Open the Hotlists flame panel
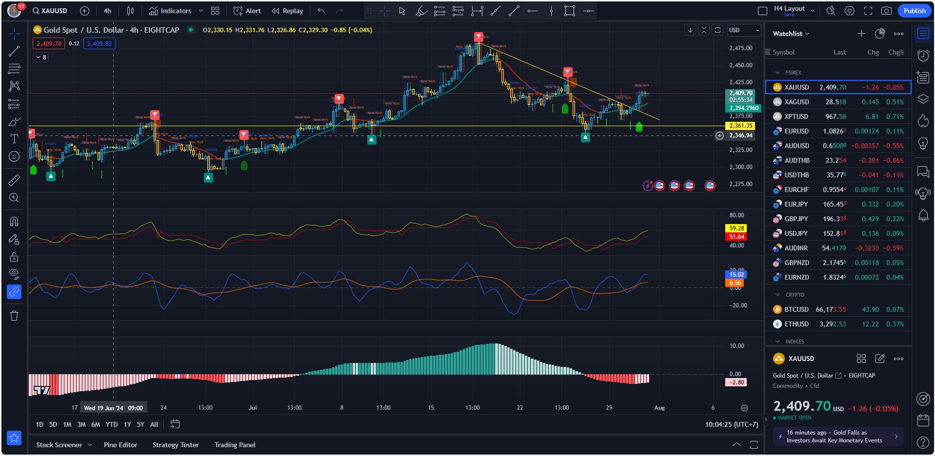935x456 pixels. coord(923,121)
